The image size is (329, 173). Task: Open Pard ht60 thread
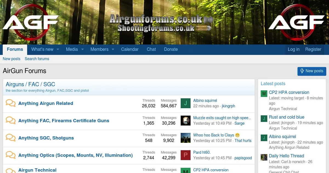click(x=202, y=152)
